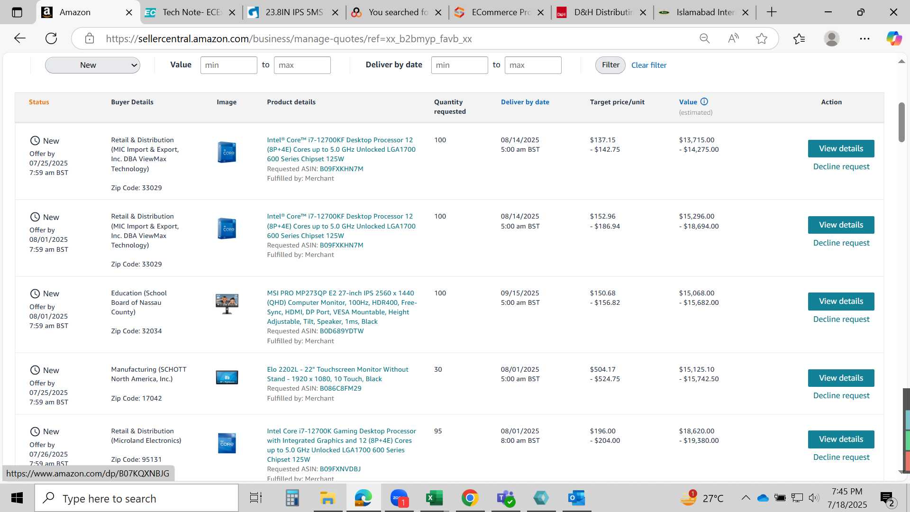This screenshot has height=512, width=910.
Task: Open Task View on the taskbar
Action: pyautogui.click(x=256, y=498)
